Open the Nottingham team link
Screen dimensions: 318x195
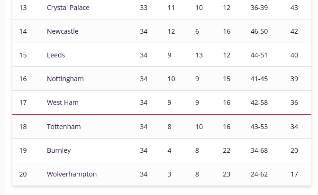pos(65,79)
